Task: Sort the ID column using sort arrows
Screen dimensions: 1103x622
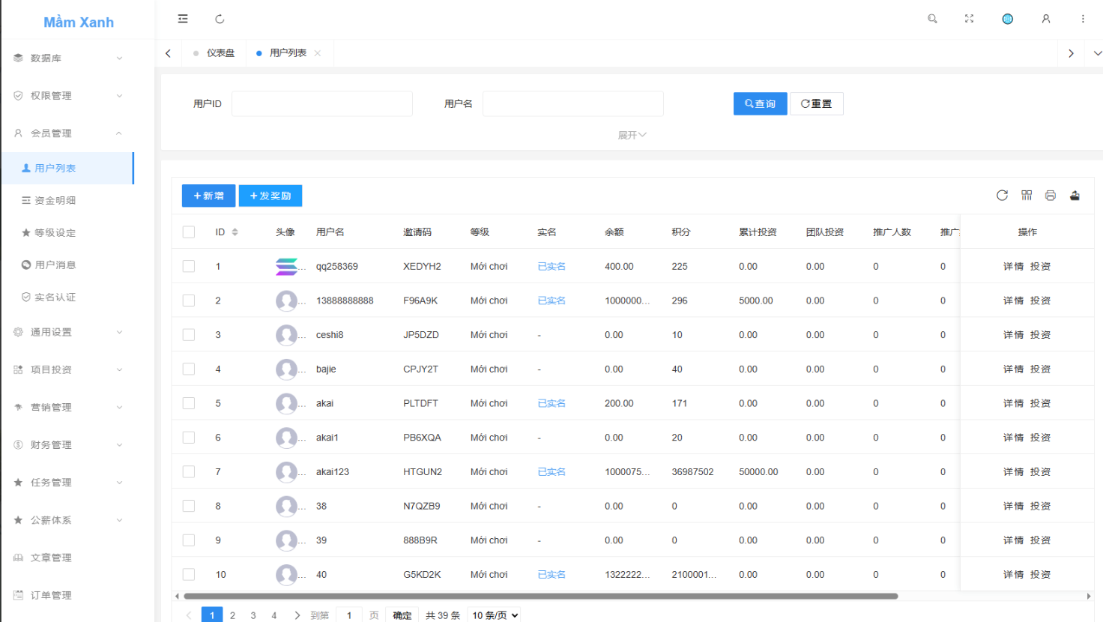Action: pyautogui.click(x=235, y=232)
